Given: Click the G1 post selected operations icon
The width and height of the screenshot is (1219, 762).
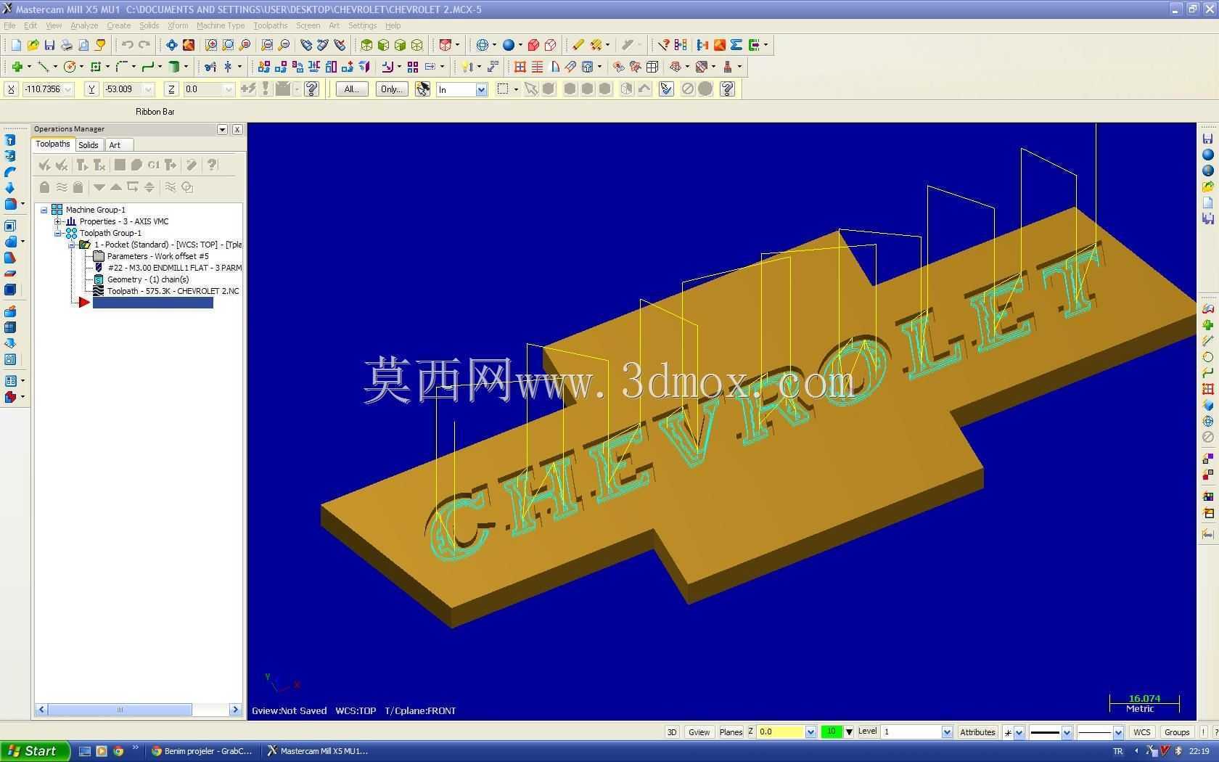Looking at the screenshot, I should click(153, 165).
